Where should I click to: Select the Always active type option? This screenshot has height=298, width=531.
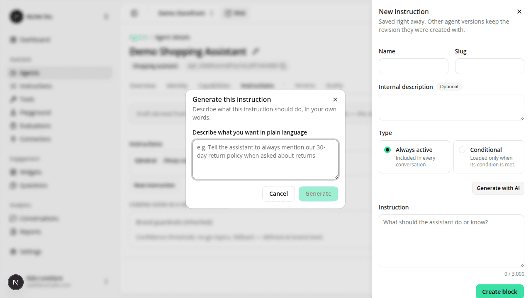(x=414, y=156)
